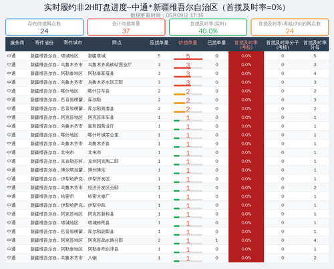Image resolution: width=334 pixels, height=269 pixels.
Task: Click 中通 carrier cell in 哈密大修厂 row
Action: 11,196
